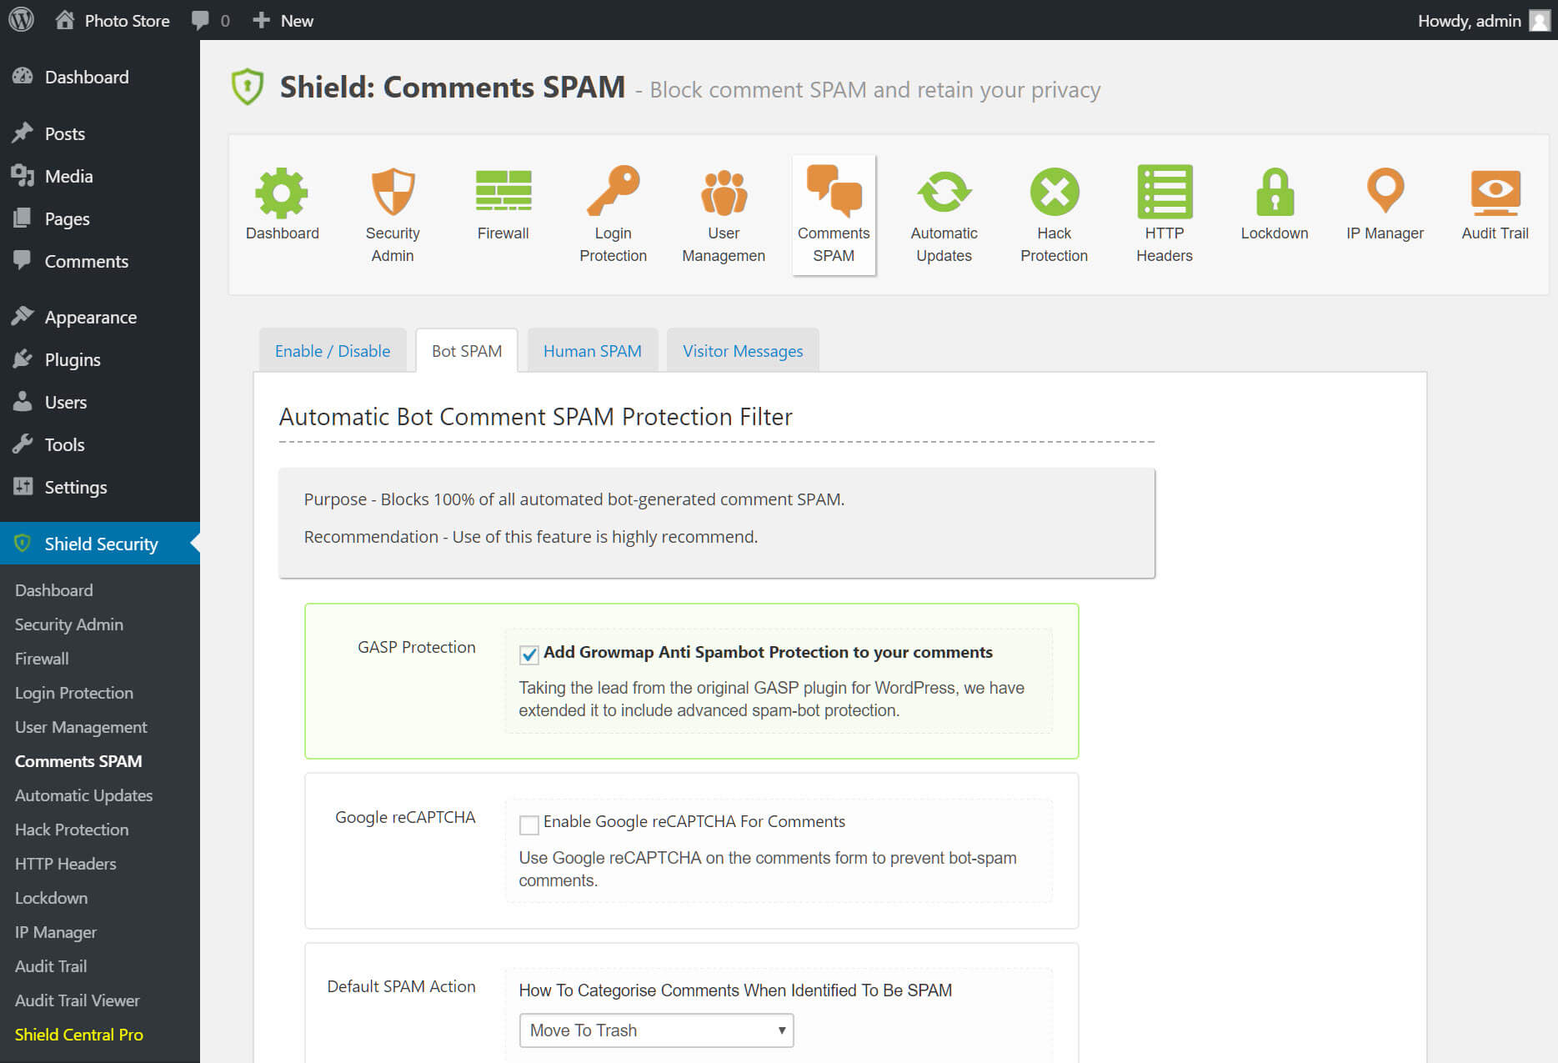Open the Automatic Updates refresh icon
Screen dimensions: 1558x1063
944,191
